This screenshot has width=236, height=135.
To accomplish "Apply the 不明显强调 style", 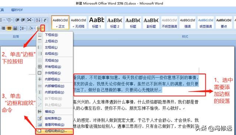I will (169, 22).
